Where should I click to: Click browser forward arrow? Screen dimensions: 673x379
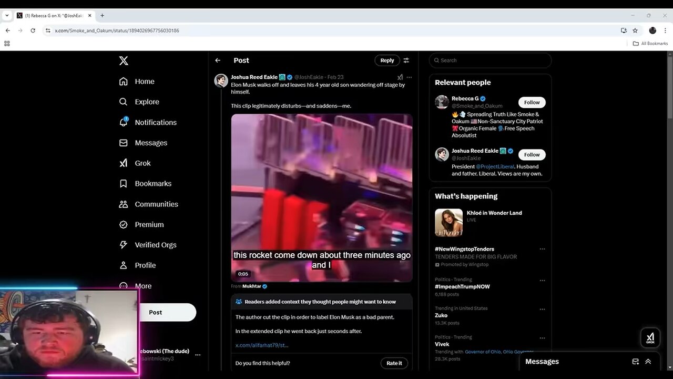pos(20,31)
